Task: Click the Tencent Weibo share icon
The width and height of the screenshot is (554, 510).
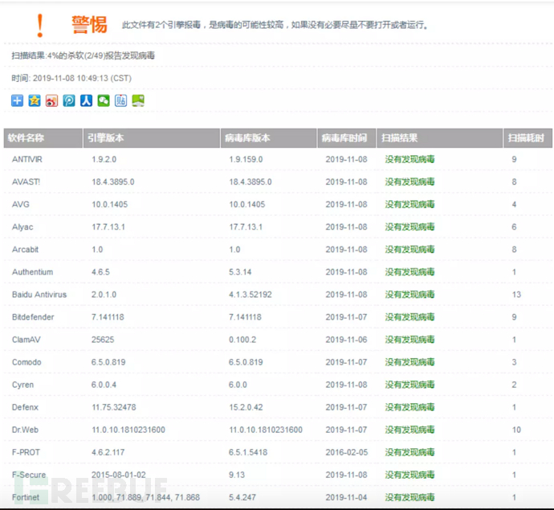Action: pyautogui.click(x=69, y=100)
